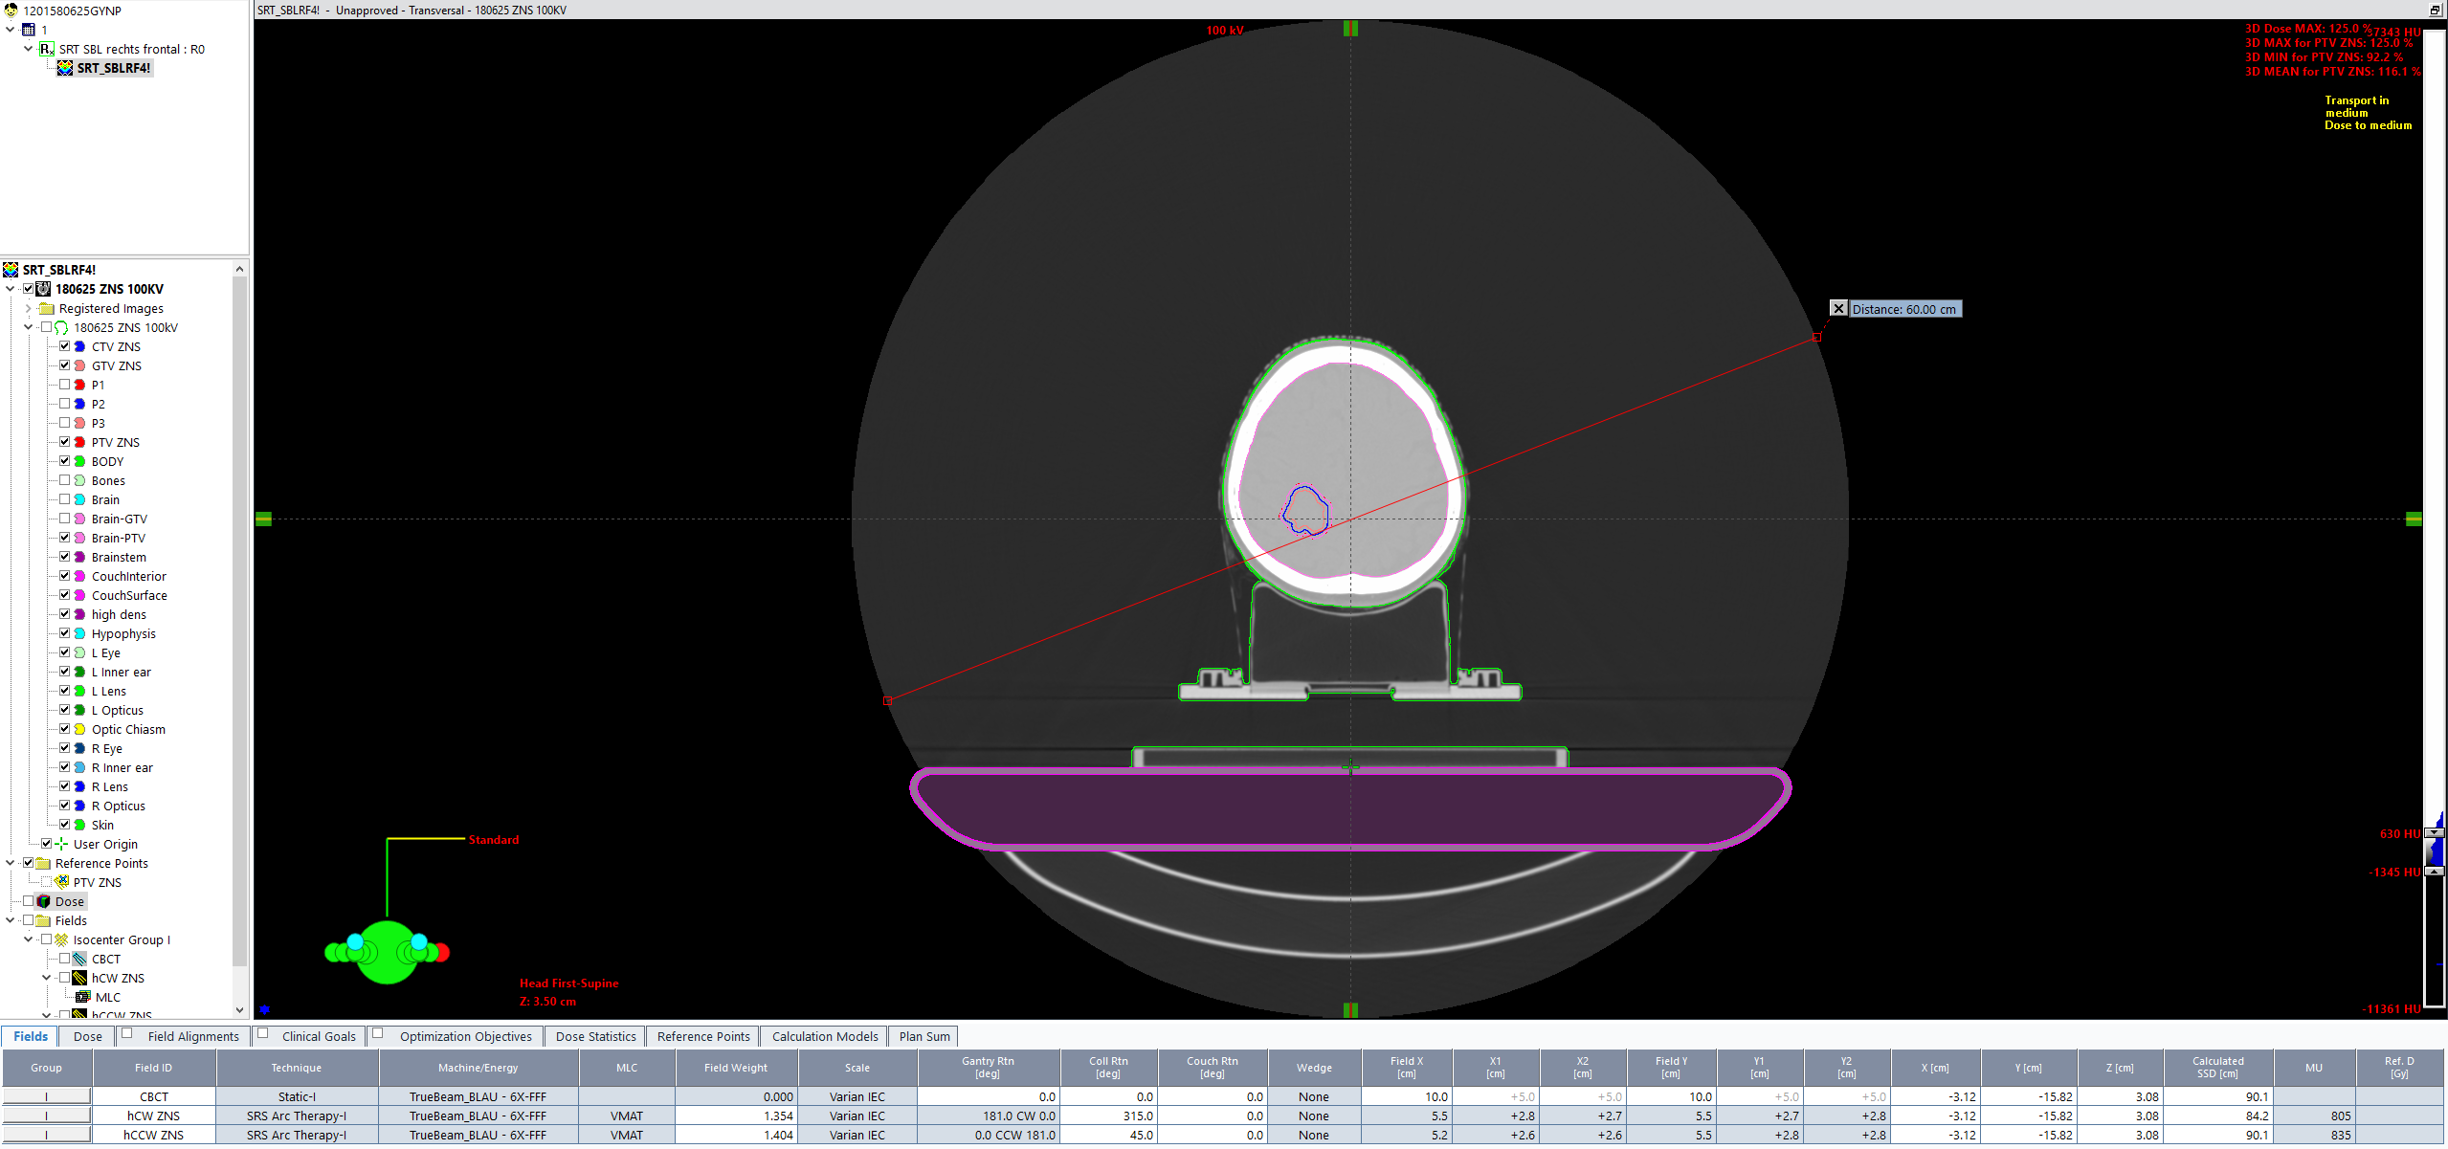Click the 630 HU window level slider handle

(x=2435, y=833)
